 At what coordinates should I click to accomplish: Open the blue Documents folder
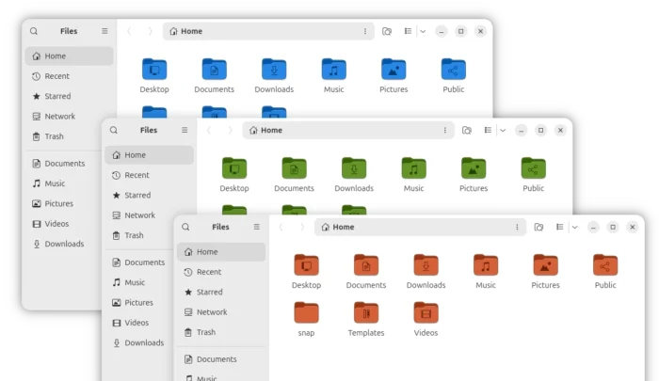click(215, 70)
